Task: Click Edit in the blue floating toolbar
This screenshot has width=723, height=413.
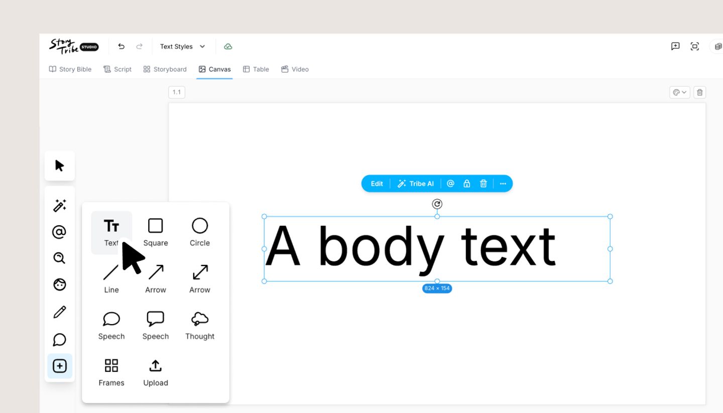Action: pyautogui.click(x=377, y=184)
